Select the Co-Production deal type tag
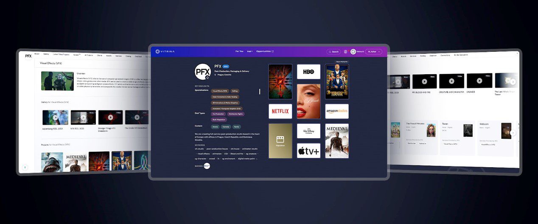Image resolution: width=538 pixels, height=224 pixels. (x=218, y=114)
